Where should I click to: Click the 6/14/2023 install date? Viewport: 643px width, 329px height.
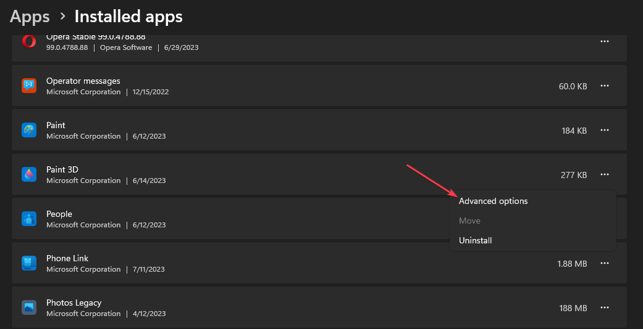pos(149,181)
